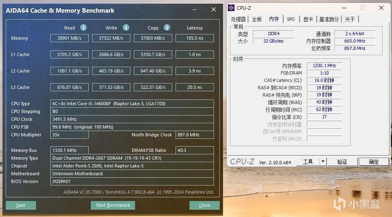Click the CPU FSB value 99.8 MHz
This screenshot has height=217, width=392.
[x=132, y=127]
